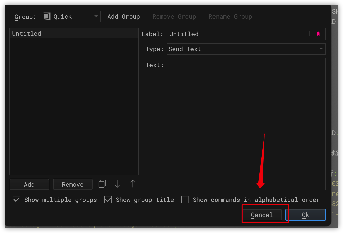Viewport: 343px width, 233px height.
Task: Click the Add button
Action: click(29, 184)
